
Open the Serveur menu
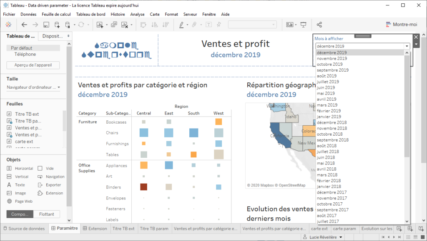[x=190, y=14]
